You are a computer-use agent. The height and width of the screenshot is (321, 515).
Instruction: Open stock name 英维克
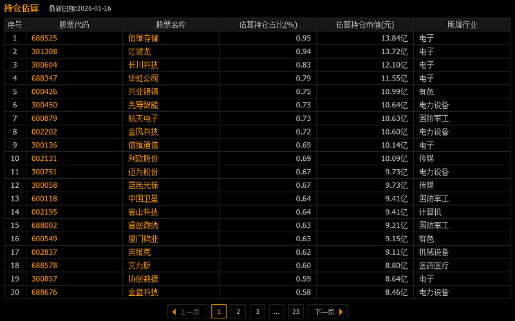point(139,252)
